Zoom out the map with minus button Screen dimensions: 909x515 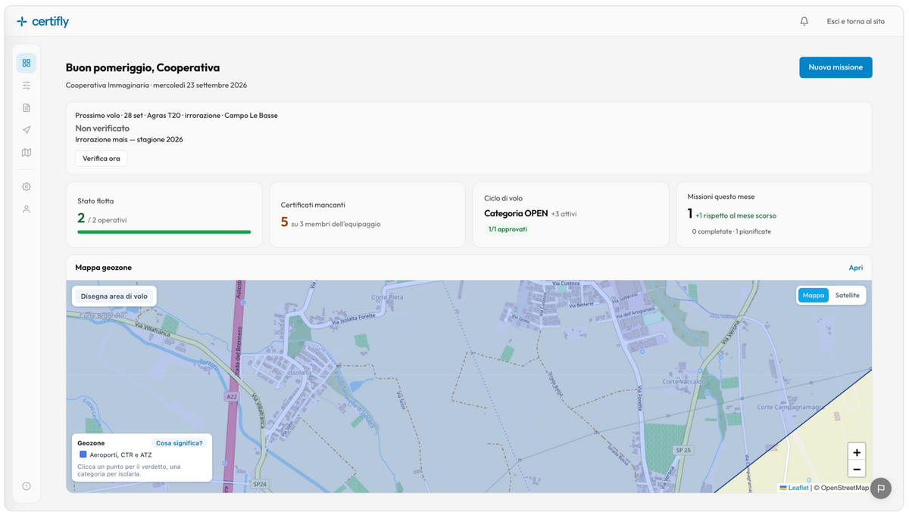tap(857, 470)
